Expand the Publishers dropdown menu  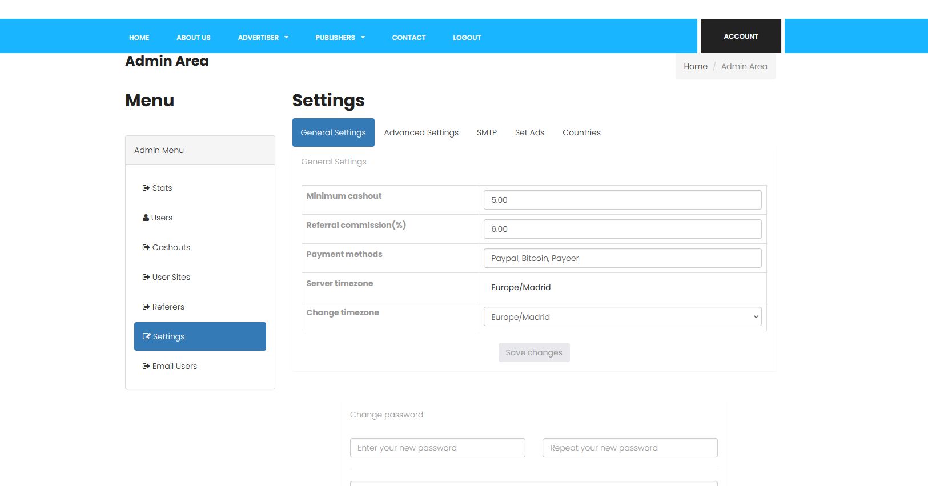coord(340,38)
